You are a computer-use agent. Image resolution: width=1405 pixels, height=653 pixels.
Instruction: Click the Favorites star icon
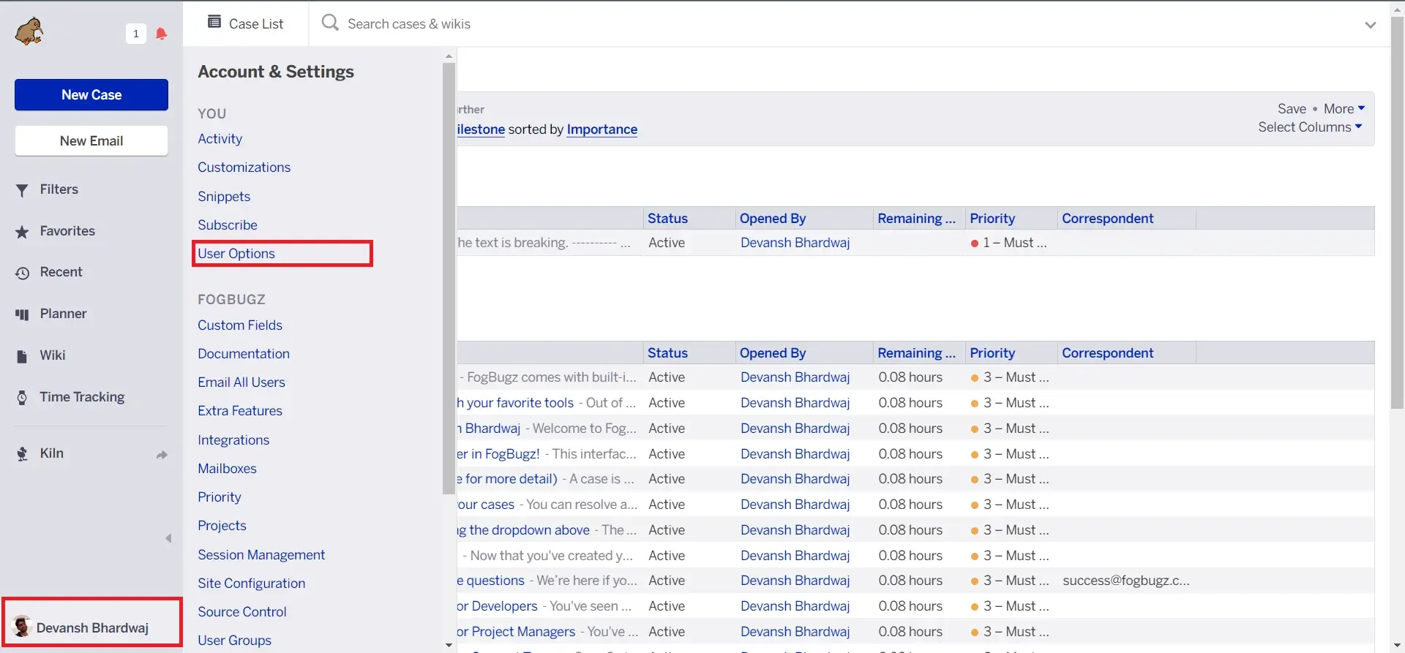tap(22, 232)
